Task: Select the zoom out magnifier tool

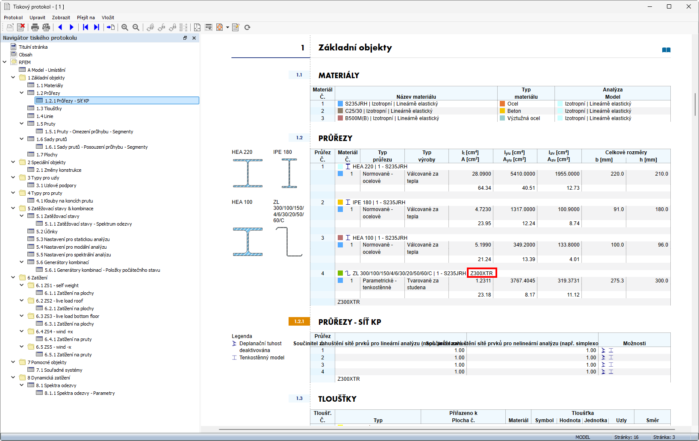Action: tap(135, 27)
